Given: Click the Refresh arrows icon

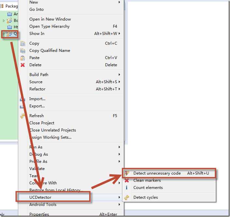Looking at the screenshot, I should coord(23,116).
